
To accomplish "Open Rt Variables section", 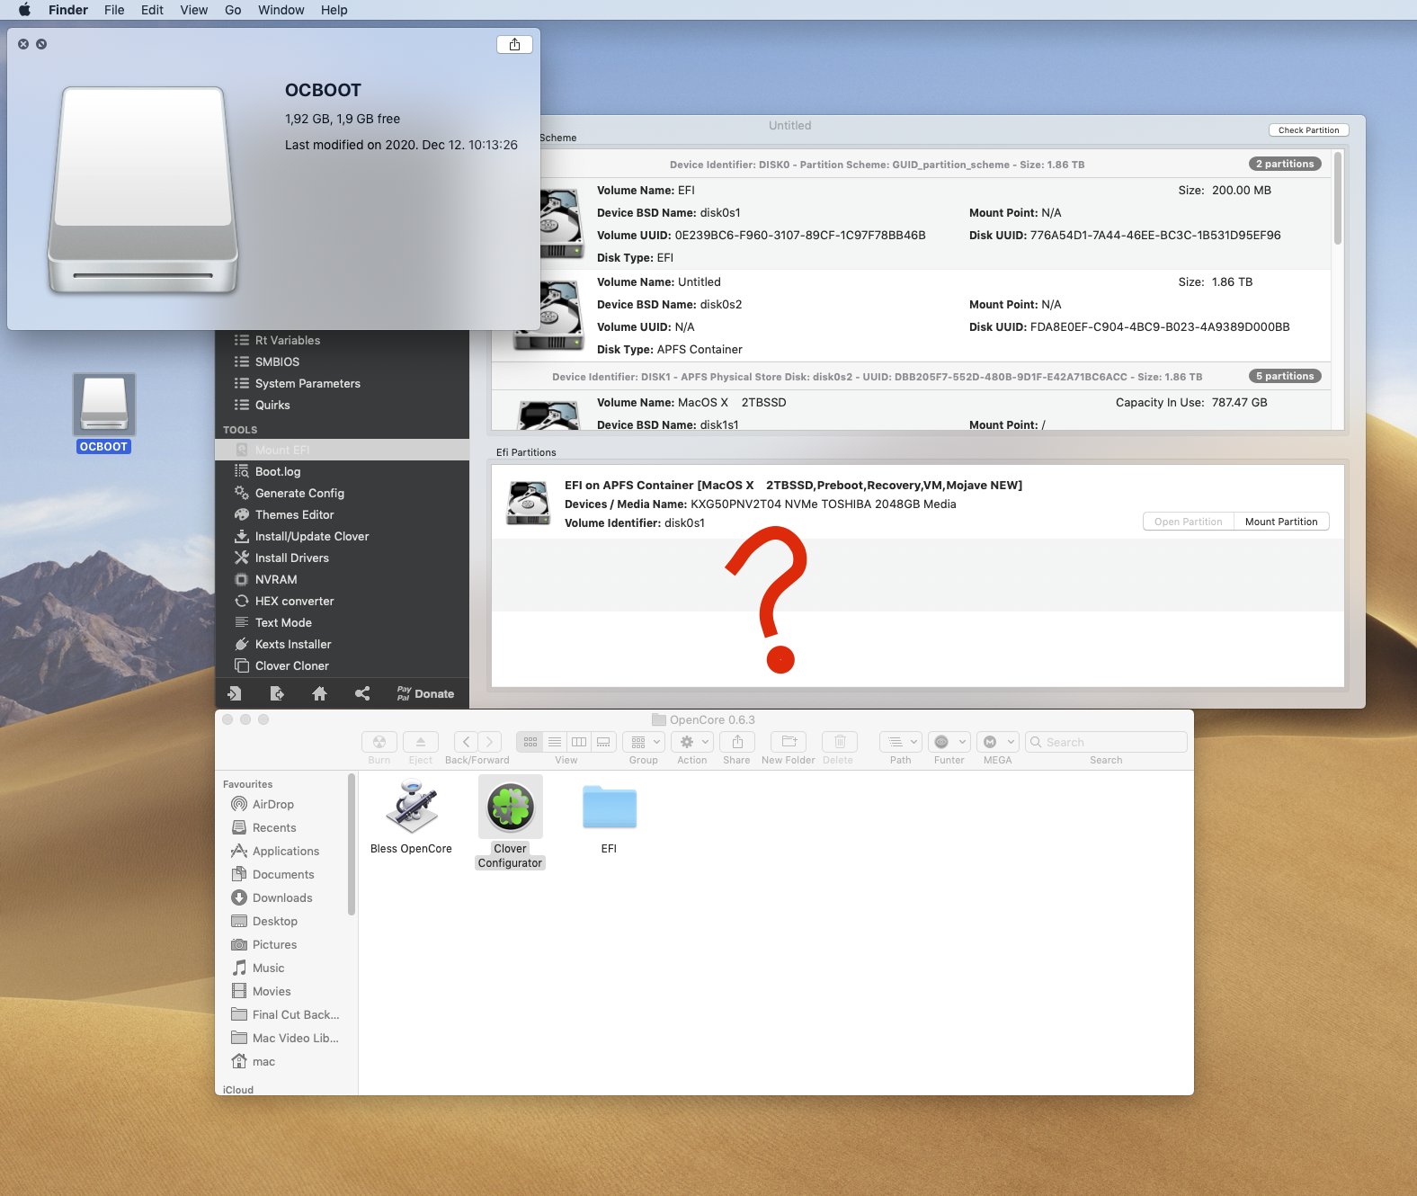I will point(342,340).
